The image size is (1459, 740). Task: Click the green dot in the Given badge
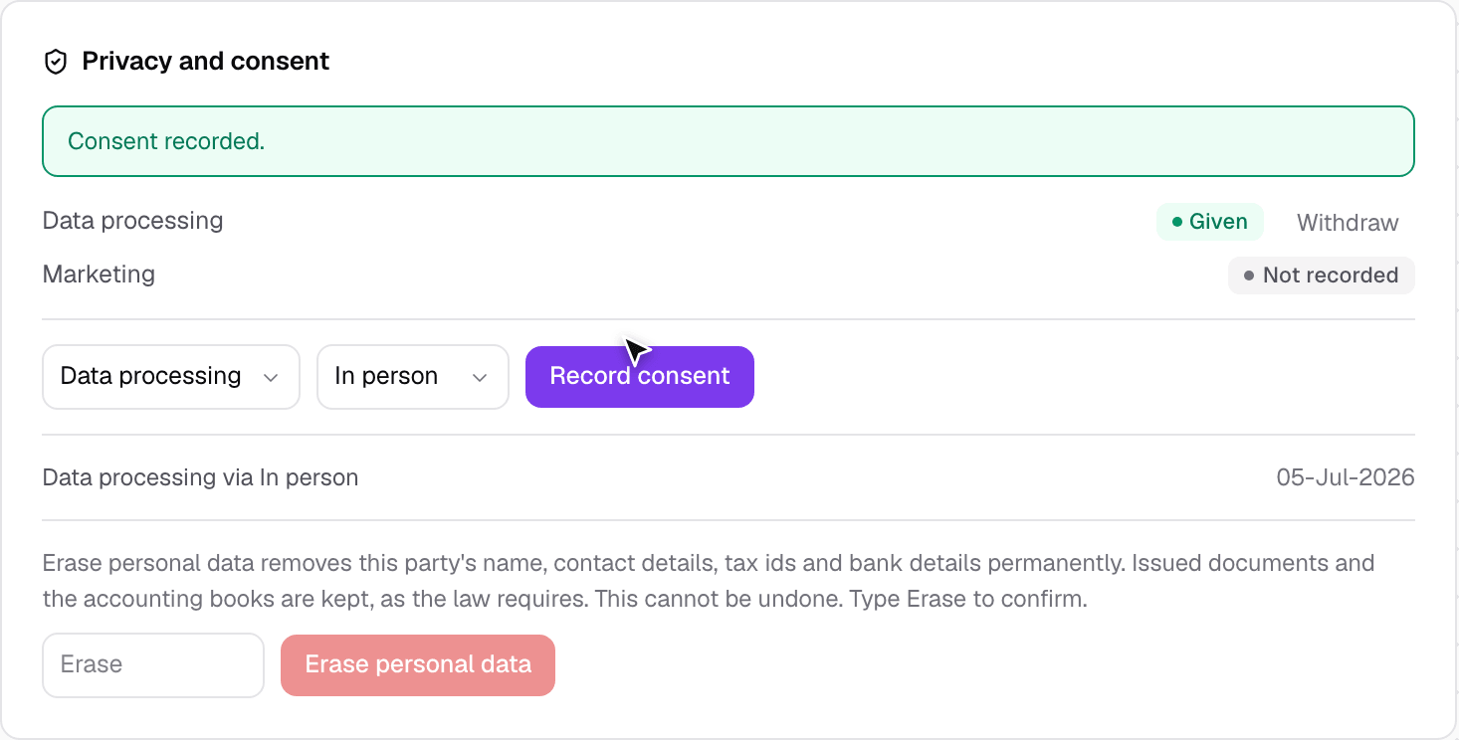pos(1177,222)
